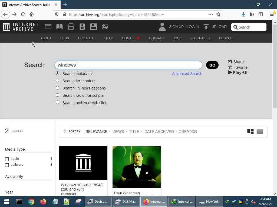
Task: Go back with browser back arrow
Action: tap(5, 14)
